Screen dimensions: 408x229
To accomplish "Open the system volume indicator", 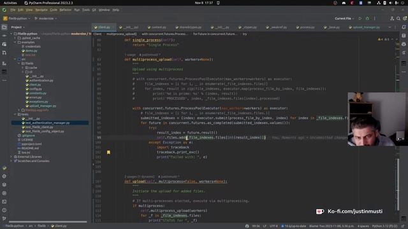I will 390,3.
